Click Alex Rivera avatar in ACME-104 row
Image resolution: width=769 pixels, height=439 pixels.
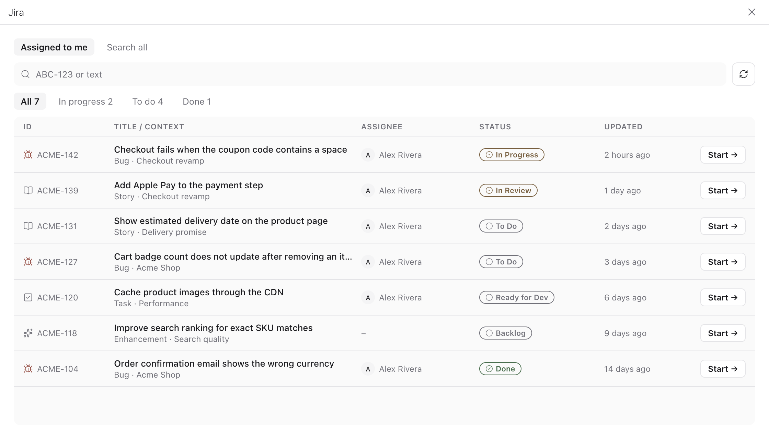coord(368,369)
